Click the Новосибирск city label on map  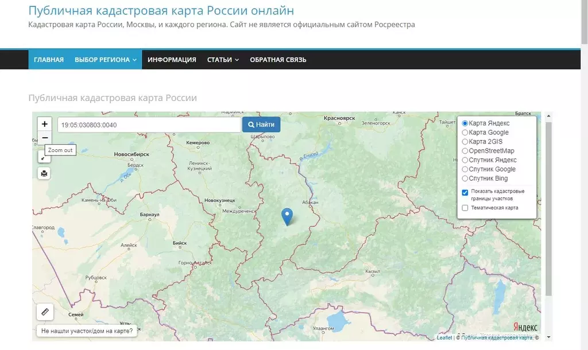tap(131, 154)
